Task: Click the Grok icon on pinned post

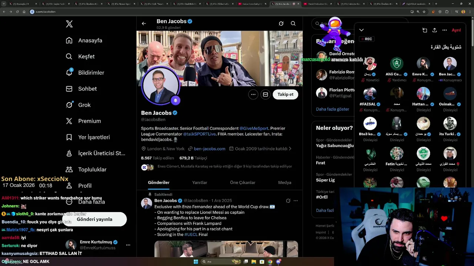Action: point(288,201)
